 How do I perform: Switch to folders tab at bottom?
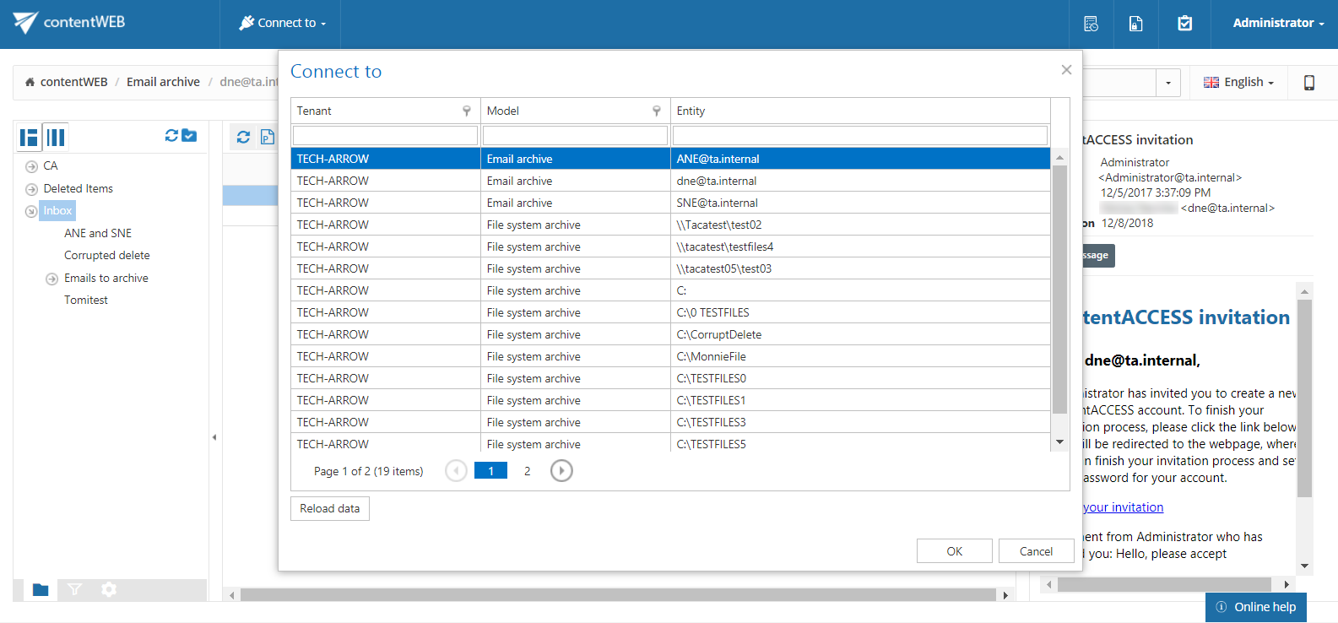pyautogui.click(x=40, y=589)
